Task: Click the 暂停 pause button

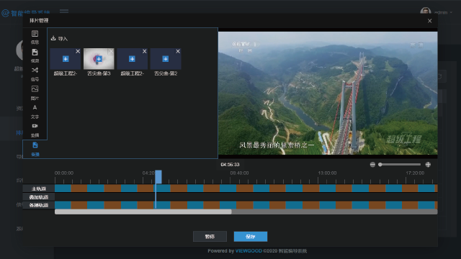Action: coord(210,237)
